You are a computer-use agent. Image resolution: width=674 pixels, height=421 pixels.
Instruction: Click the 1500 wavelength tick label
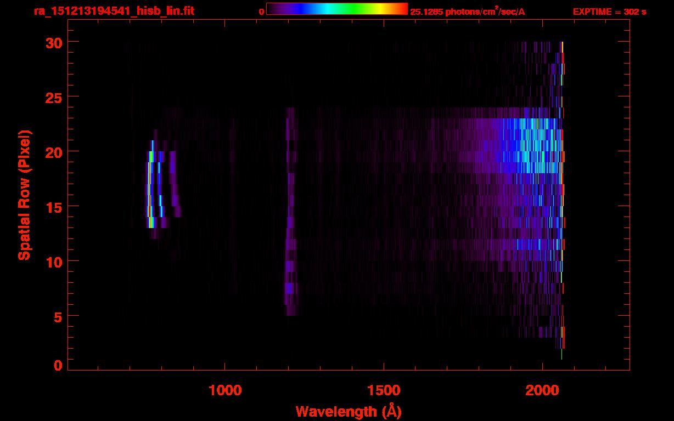[383, 390]
